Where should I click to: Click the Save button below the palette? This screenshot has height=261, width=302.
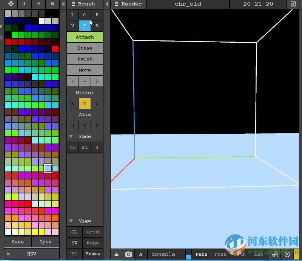coord(17,242)
